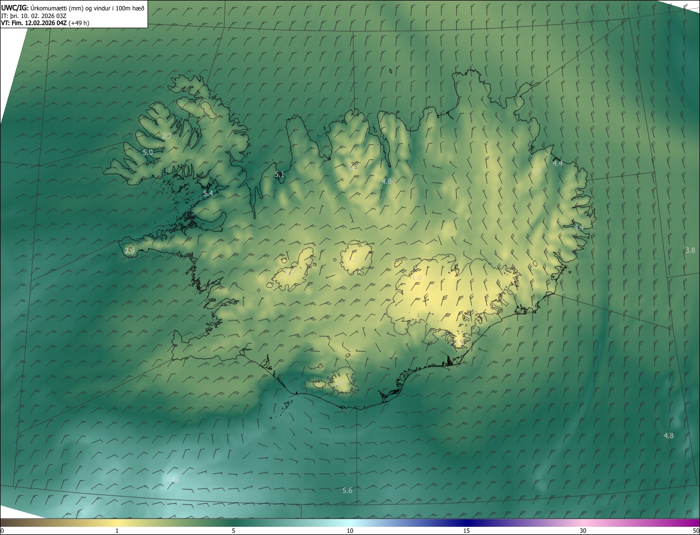Click the 5.4 value label on the map
This screenshot has width=700, height=535.
point(208,193)
